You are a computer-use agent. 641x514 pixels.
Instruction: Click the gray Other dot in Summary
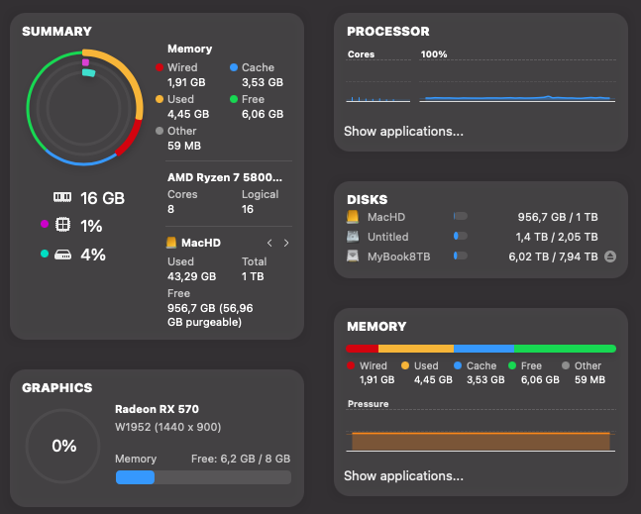160,131
